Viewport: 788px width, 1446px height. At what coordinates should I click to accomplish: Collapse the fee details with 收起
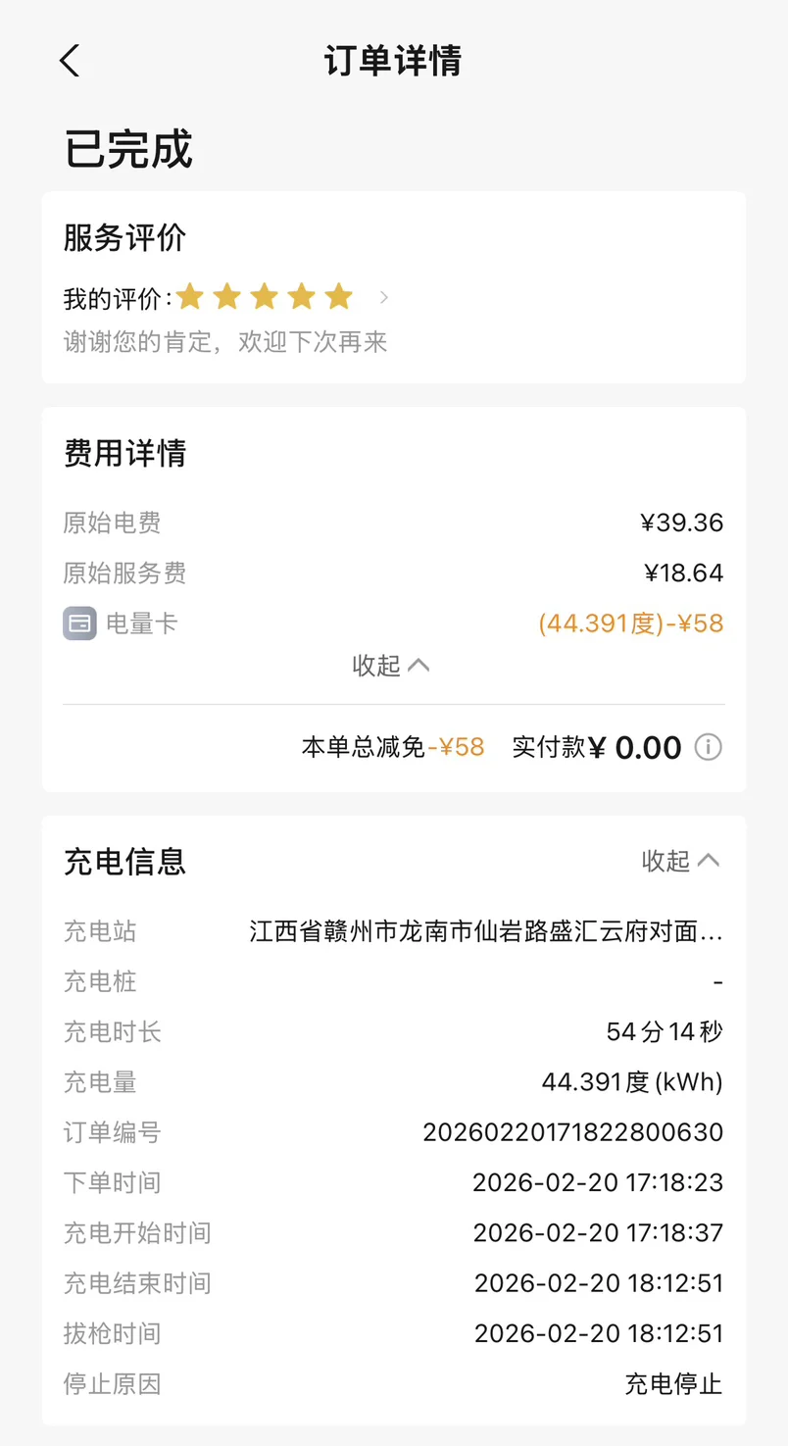[x=391, y=666]
